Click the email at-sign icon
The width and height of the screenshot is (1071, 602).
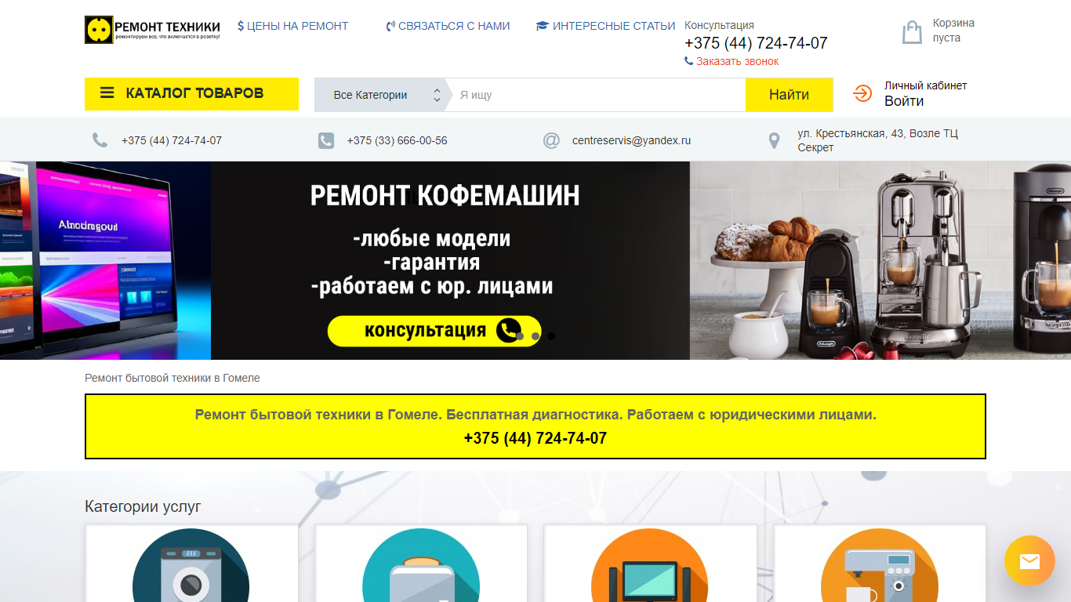[551, 140]
